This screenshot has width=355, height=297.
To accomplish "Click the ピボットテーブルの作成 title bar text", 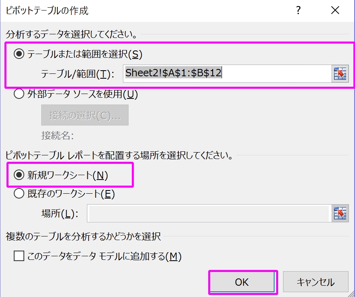I will click(47, 10).
